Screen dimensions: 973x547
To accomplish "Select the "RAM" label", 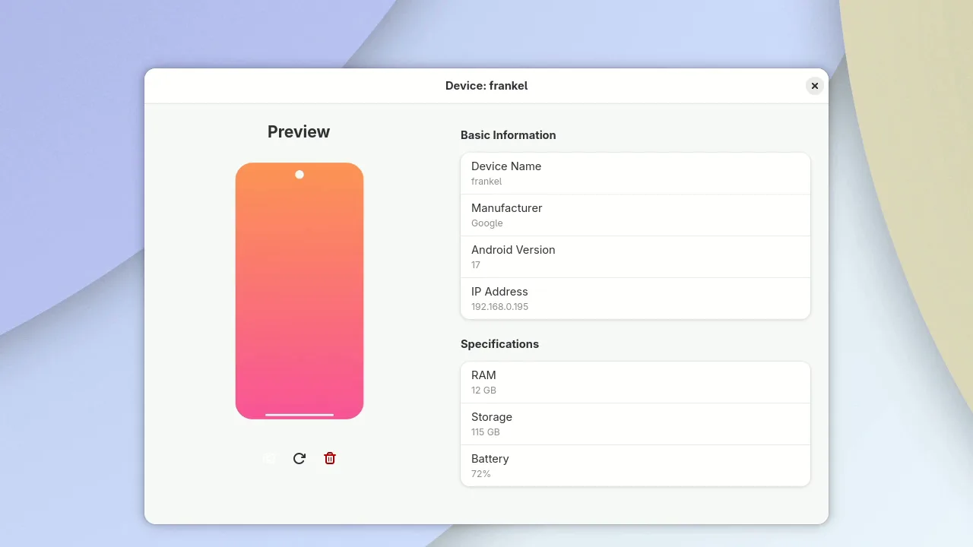I will [x=483, y=375].
